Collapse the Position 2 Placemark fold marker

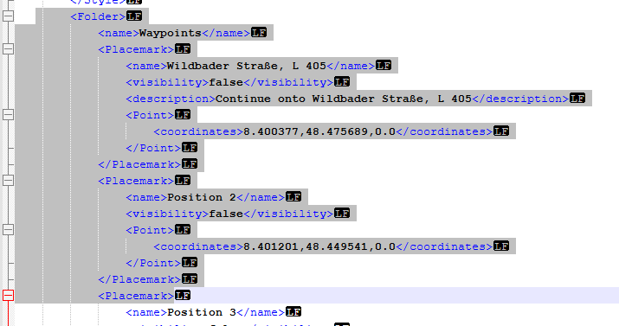[9, 181]
